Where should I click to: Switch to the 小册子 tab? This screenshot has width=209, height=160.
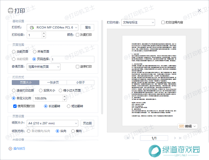(x=80, y=82)
